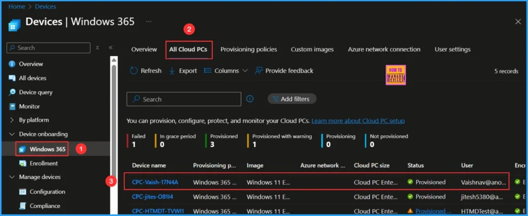Click the 5 records count text
The width and height of the screenshot is (528, 216).
click(506, 71)
